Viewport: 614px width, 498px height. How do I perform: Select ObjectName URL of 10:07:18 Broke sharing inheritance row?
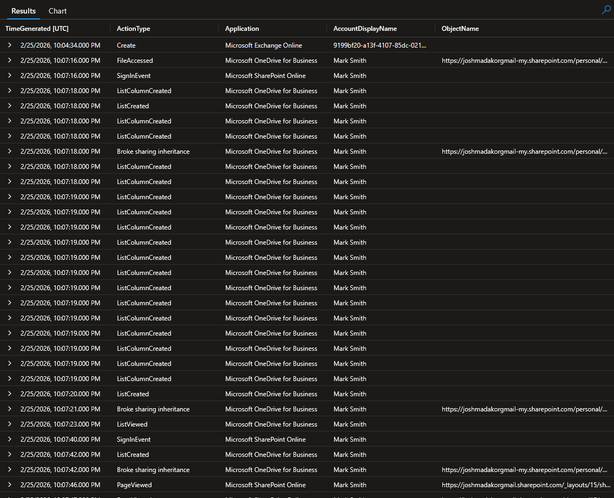click(x=524, y=151)
